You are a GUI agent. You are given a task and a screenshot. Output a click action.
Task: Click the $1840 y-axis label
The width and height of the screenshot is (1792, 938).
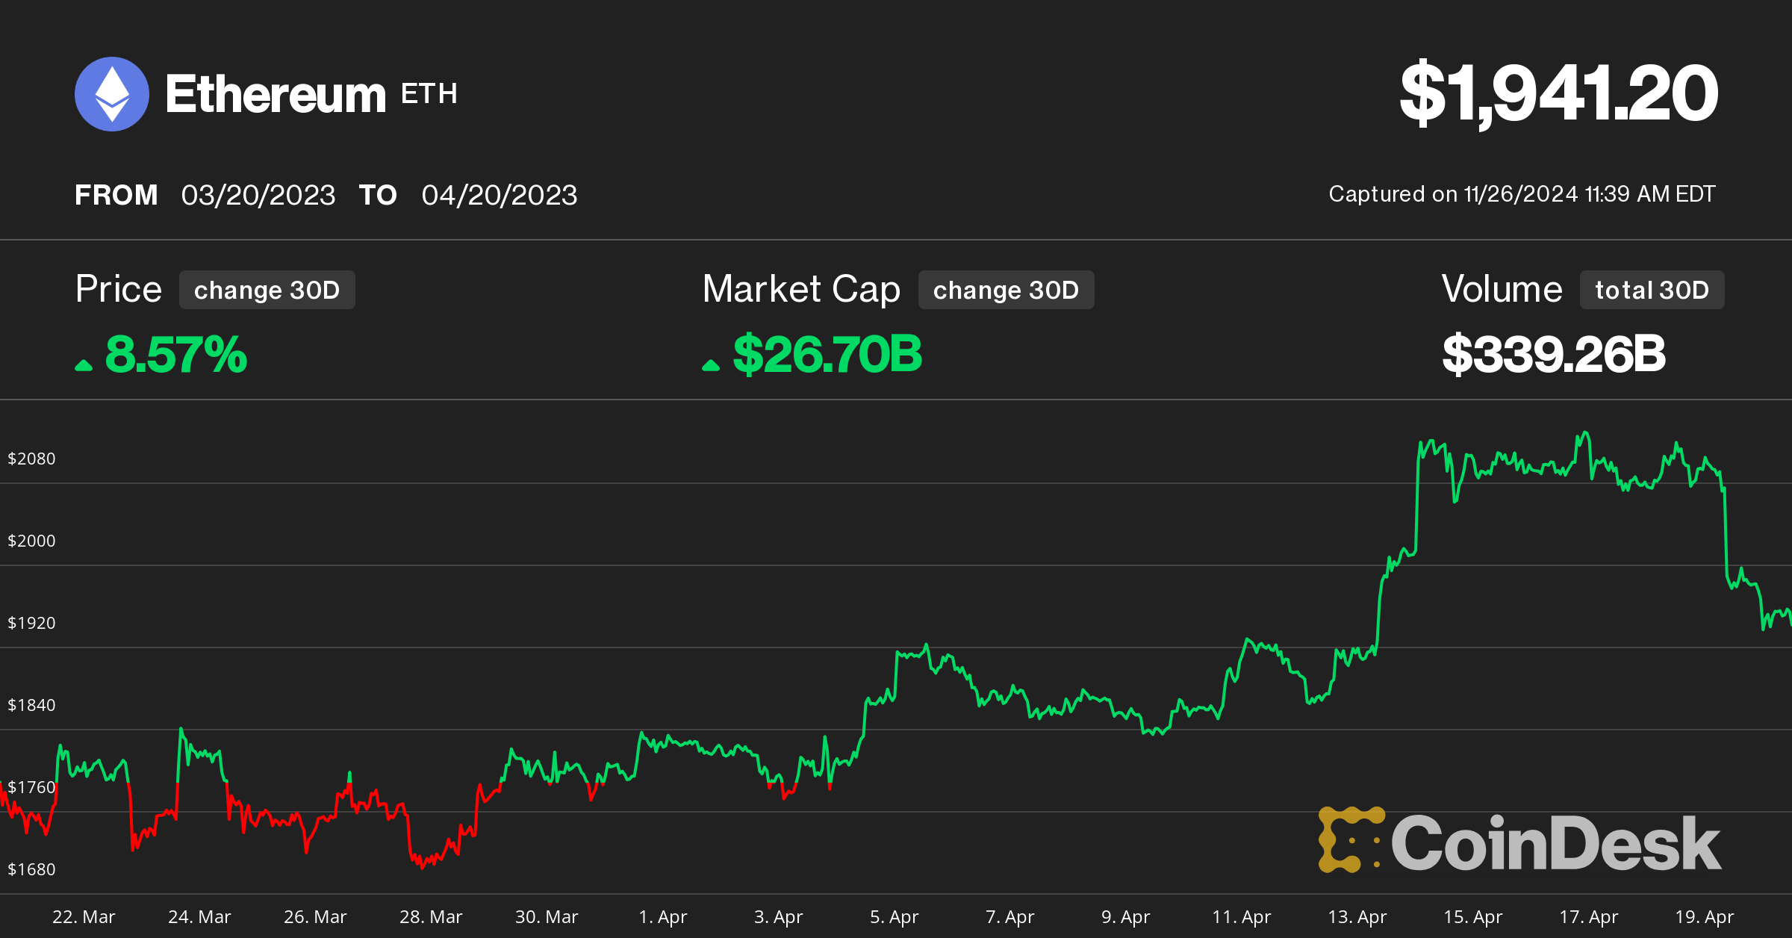coord(31,705)
